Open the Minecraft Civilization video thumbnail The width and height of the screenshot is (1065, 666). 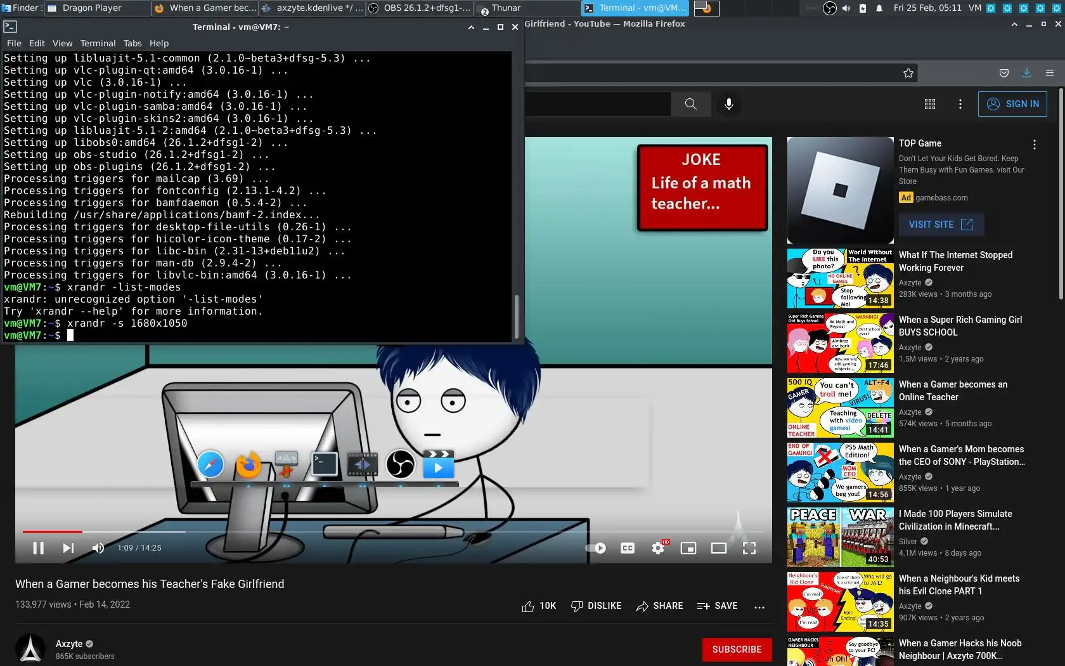[x=840, y=537]
